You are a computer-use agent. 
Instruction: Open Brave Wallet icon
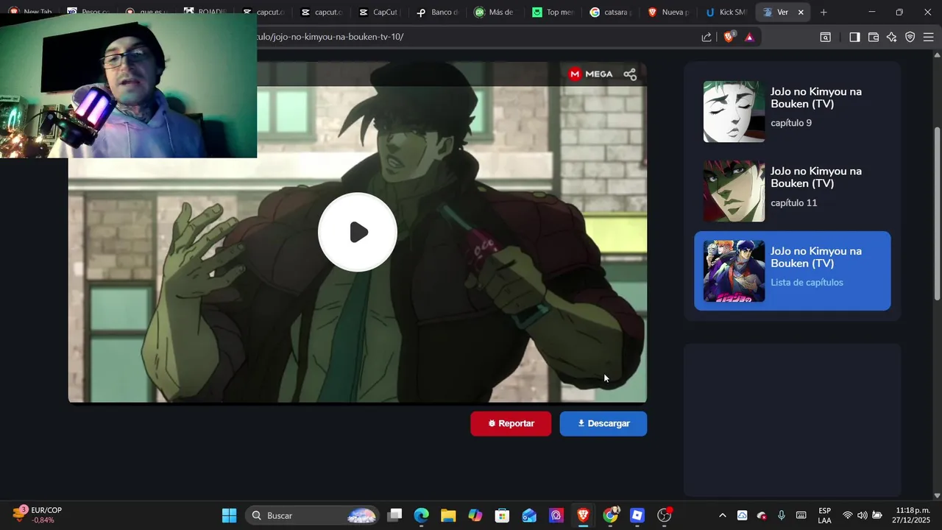tap(874, 37)
